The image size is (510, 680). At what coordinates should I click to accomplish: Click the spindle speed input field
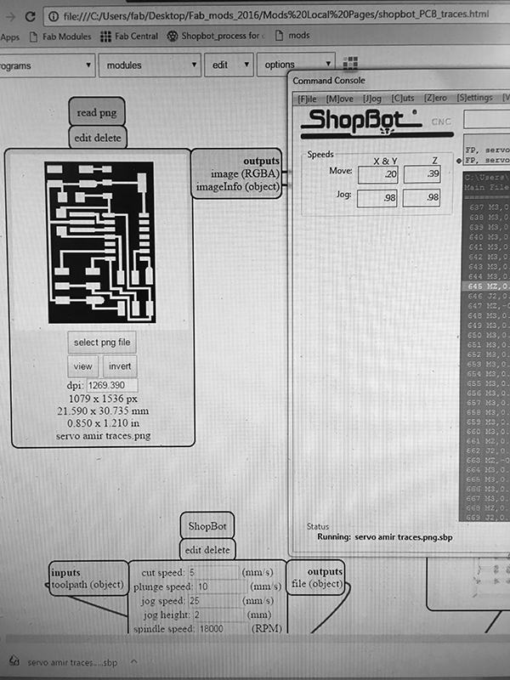pos(223,628)
